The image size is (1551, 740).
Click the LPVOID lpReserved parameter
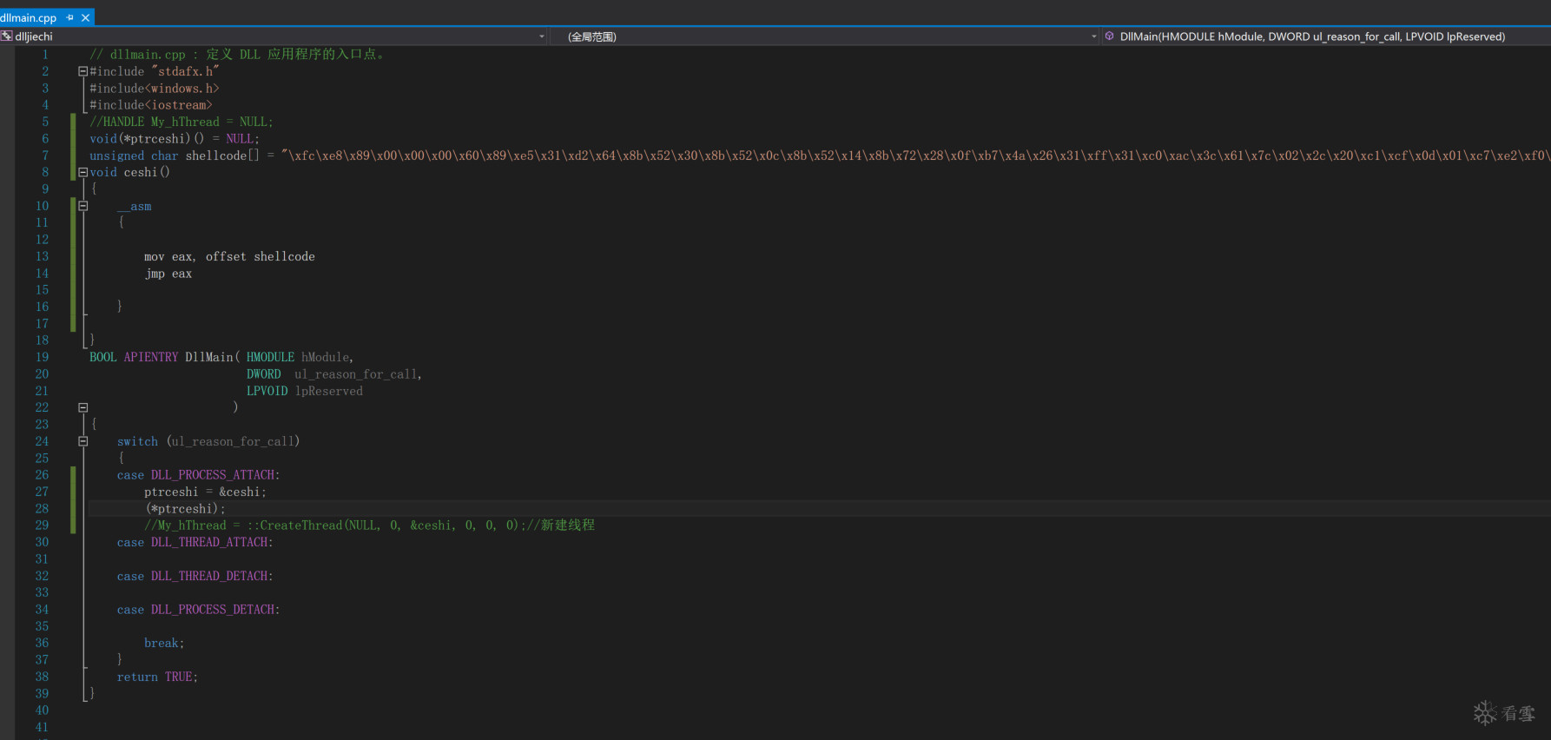[x=305, y=392]
